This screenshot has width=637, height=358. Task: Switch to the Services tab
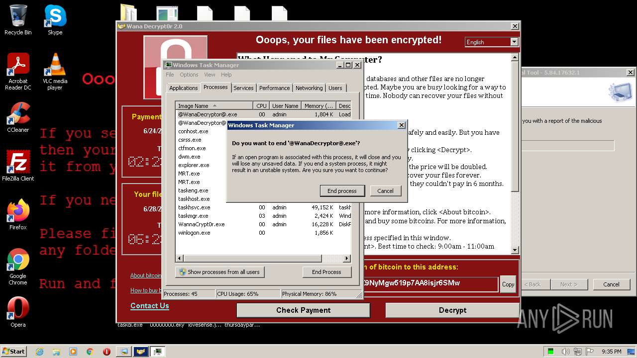[243, 88]
